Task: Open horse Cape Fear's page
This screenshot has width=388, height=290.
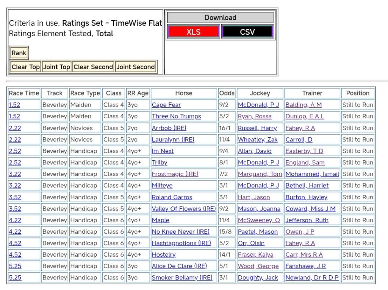Action: pyautogui.click(x=166, y=105)
